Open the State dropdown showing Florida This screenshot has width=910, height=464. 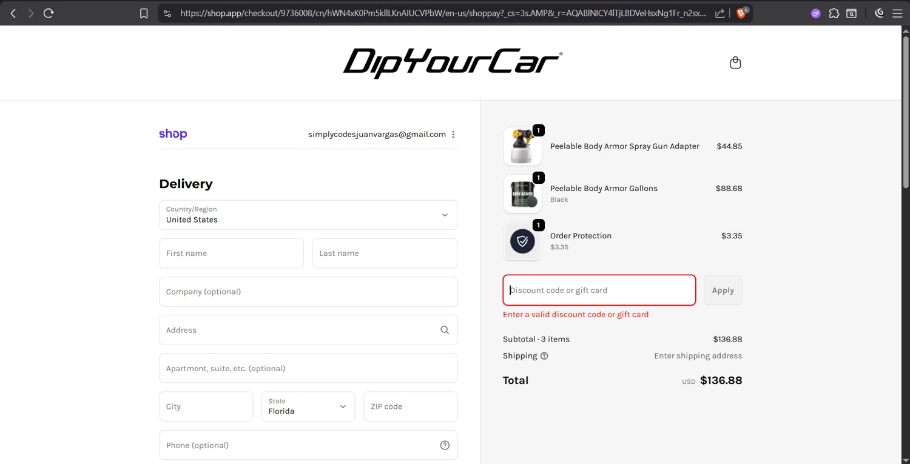click(x=308, y=406)
